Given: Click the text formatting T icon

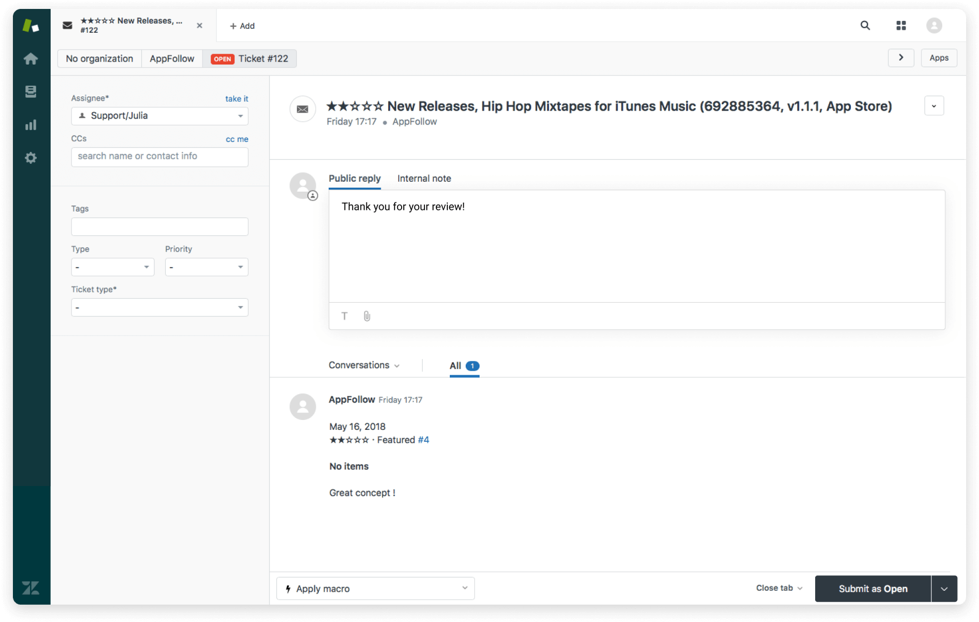Looking at the screenshot, I should pyautogui.click(x=345, y=316).
